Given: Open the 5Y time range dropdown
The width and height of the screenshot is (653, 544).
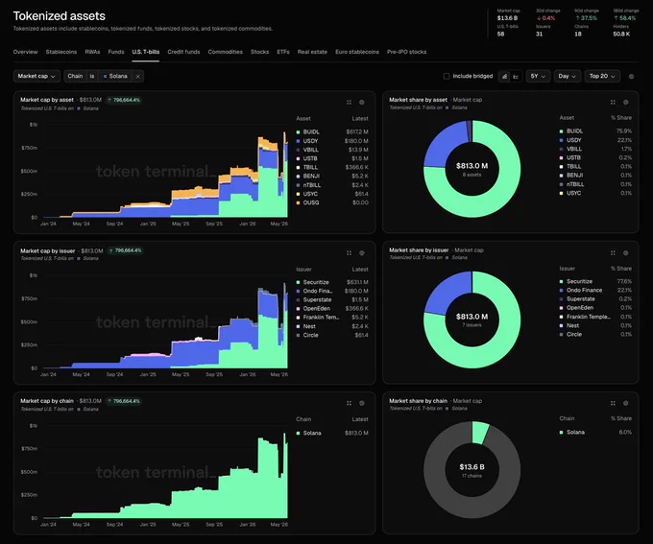Looking at the screenshot, I should (538, 76).
